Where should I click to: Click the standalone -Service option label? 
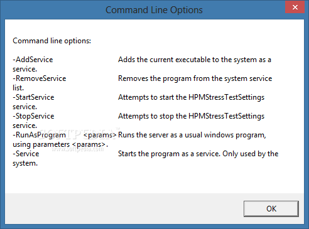point(26,154)
